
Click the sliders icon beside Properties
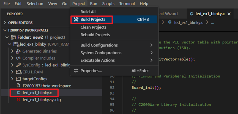pos(76,71)
